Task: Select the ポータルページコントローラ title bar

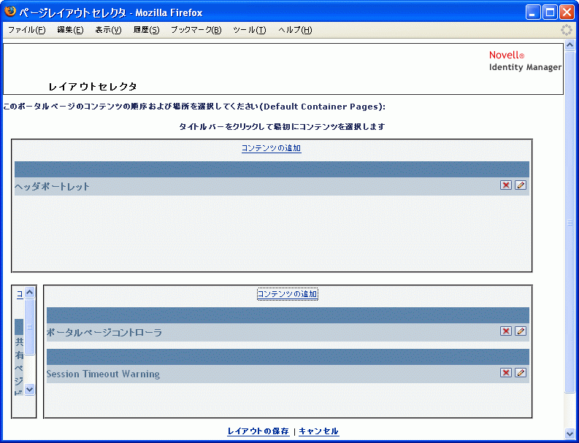Action: click(288, 315)
